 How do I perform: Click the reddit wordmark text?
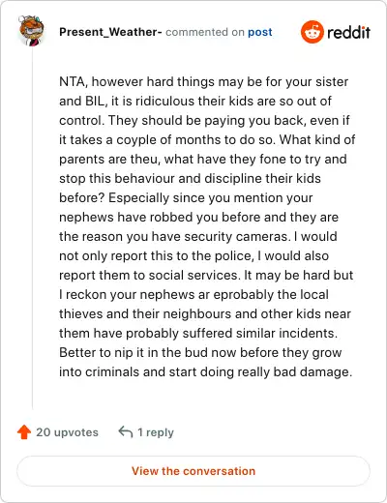tap(348, 32)
